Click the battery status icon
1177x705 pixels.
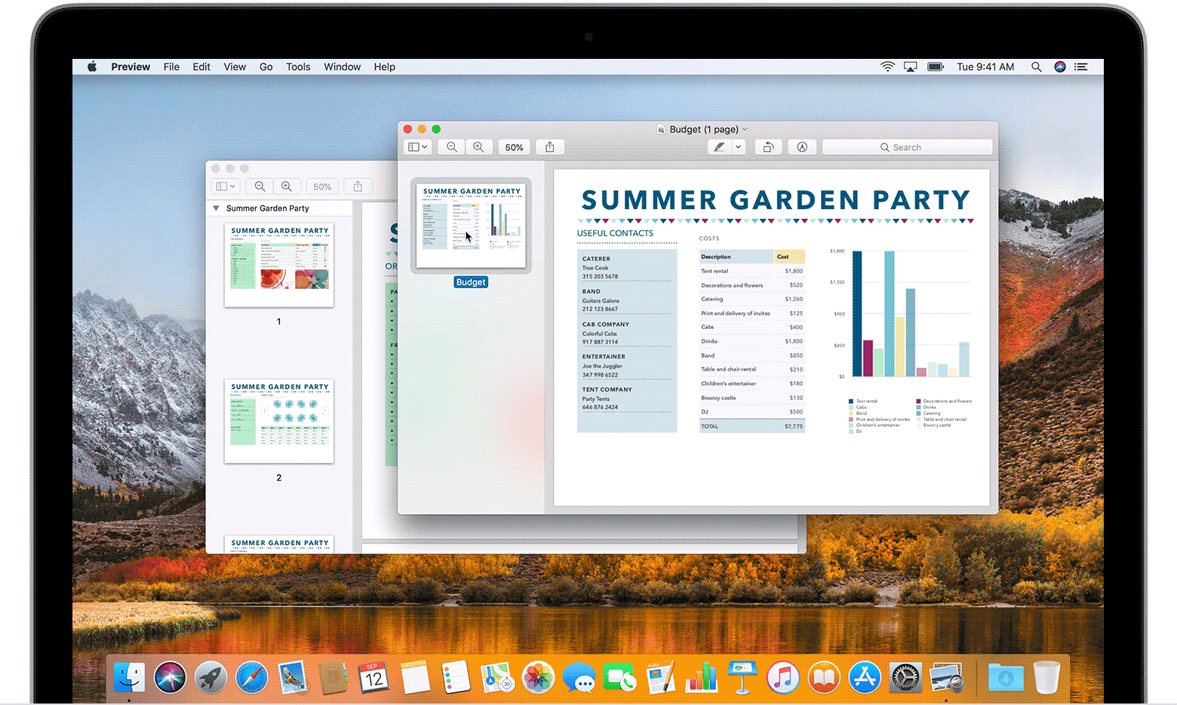[935, 66]
